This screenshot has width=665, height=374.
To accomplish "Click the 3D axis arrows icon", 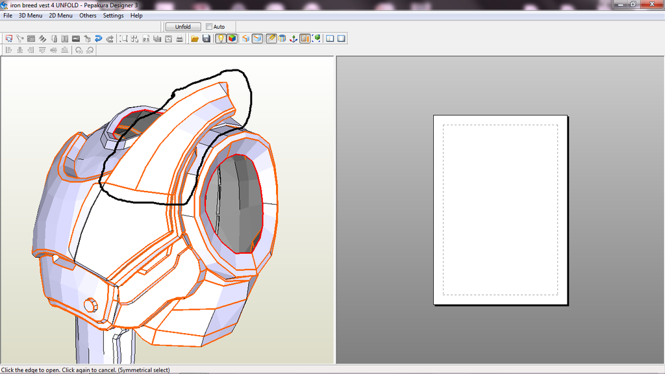I will (x=294, y=38).
